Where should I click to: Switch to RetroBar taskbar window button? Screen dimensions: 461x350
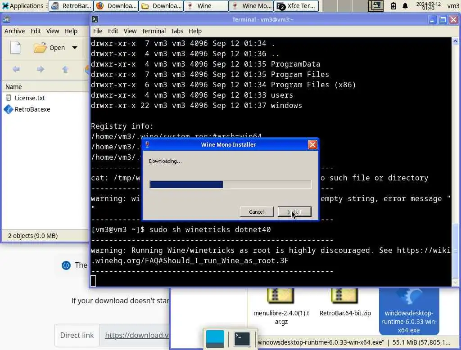pyautogui.click(x=71, y=6)
